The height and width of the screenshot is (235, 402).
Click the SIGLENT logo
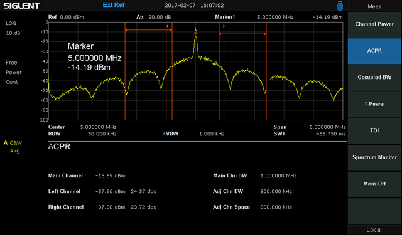(21, 6)
